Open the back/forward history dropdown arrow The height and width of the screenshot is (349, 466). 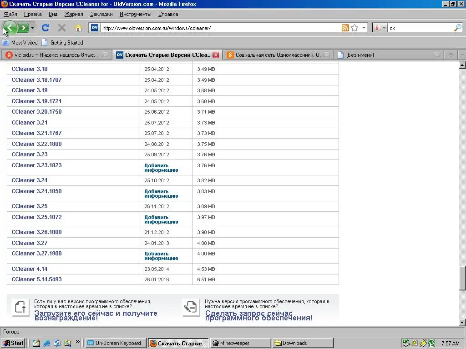tap(32, 28)
